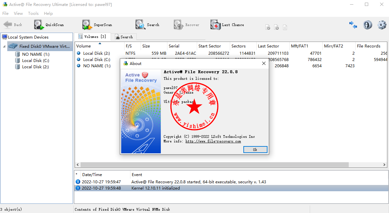389x213 pixels.
Task: Sort by the Start Sector column header
Action: pyautogui.click(x=213, y=46)
